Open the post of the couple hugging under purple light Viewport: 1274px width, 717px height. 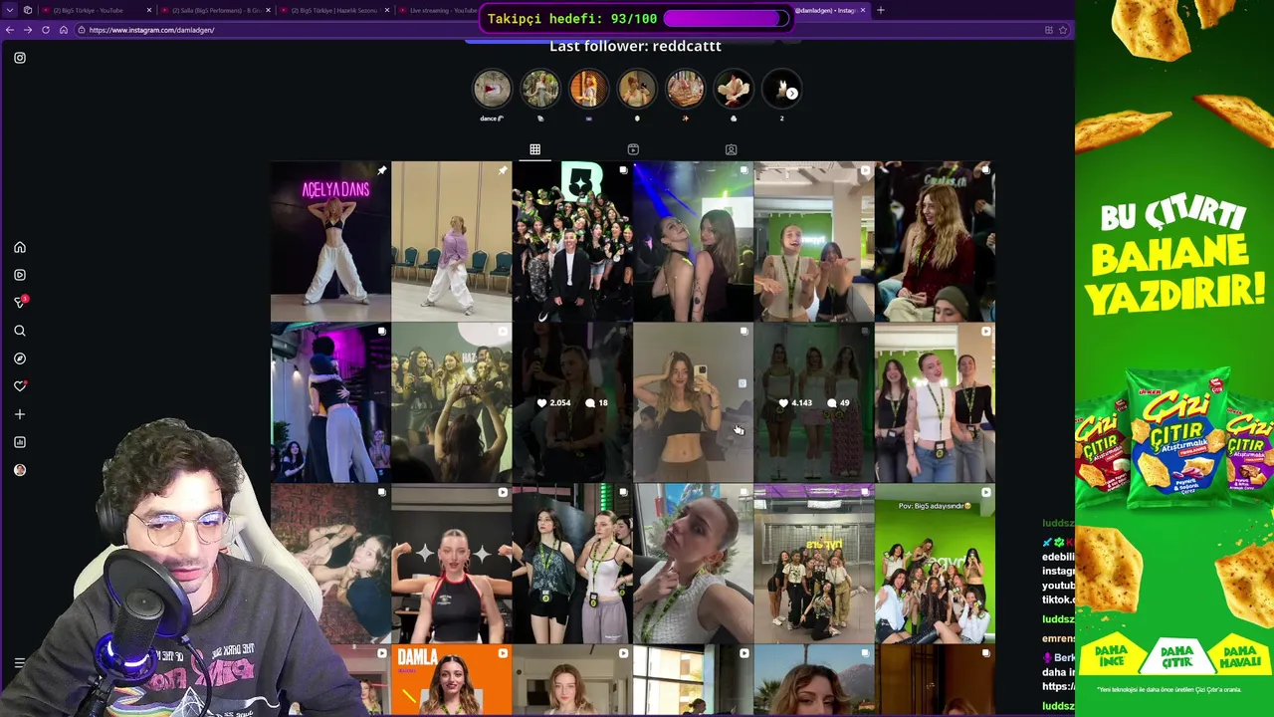[330, 402]
